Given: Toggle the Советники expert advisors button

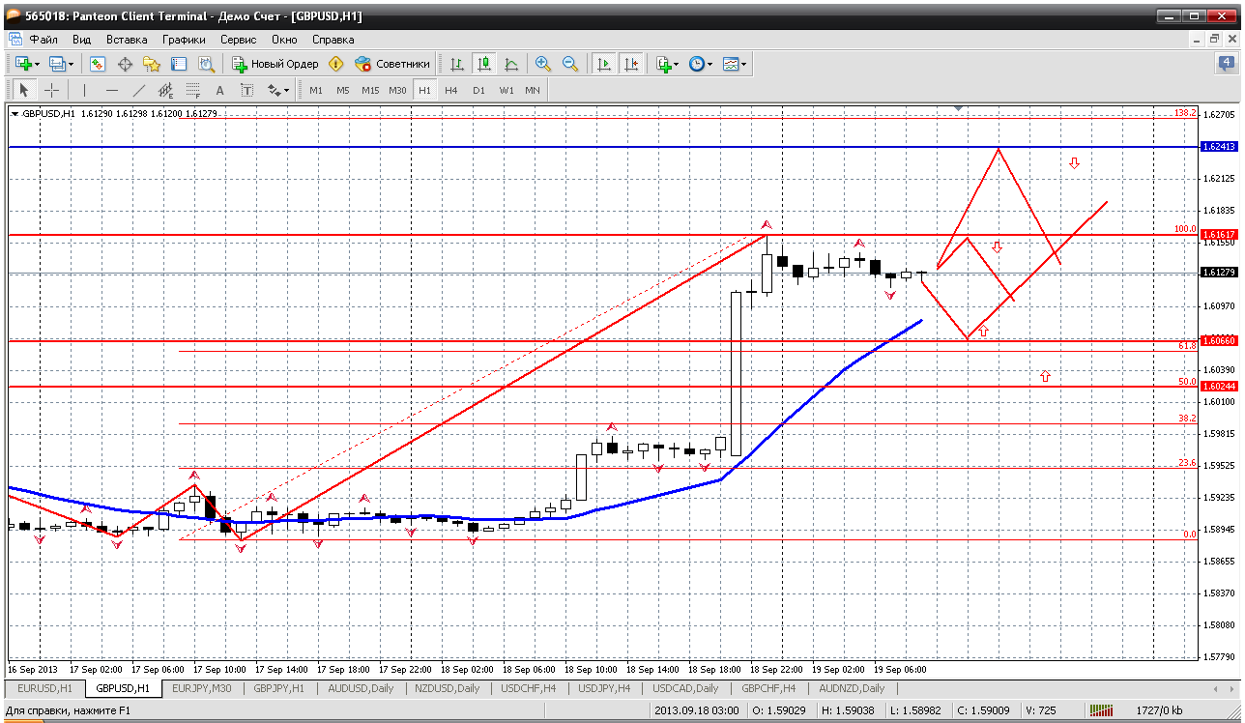Looking at the screenshot, I should click(x=392, y=64).
